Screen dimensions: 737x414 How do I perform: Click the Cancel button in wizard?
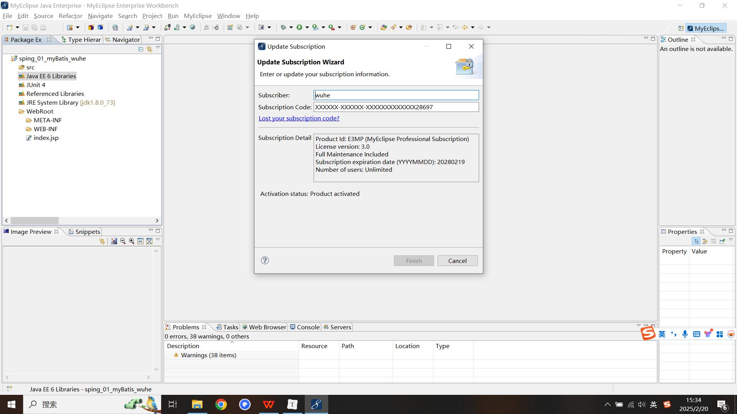pos(458,261)
